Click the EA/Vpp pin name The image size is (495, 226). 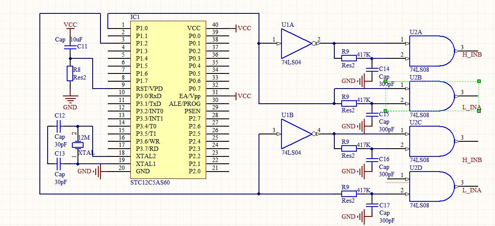pos(189,96)
